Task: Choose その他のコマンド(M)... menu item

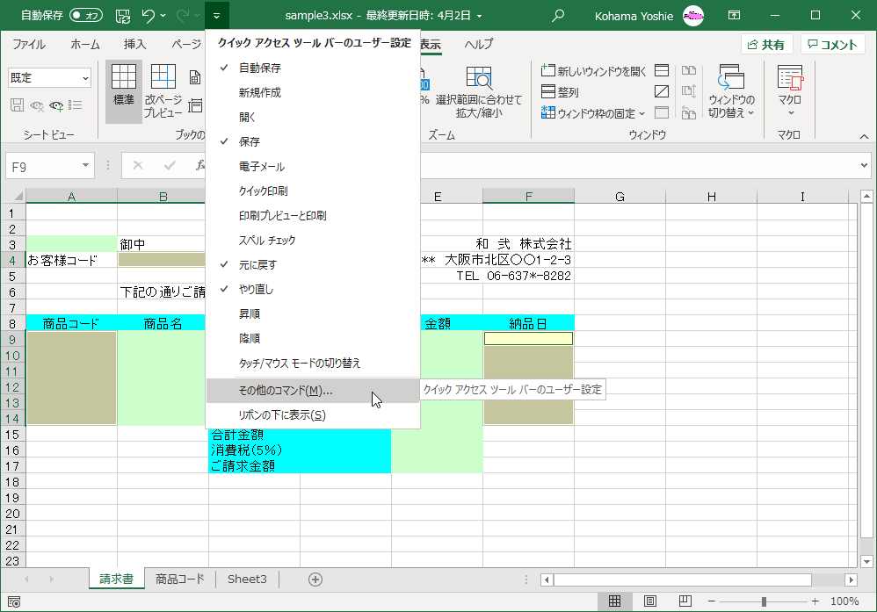Action: [x=313, y=391]
